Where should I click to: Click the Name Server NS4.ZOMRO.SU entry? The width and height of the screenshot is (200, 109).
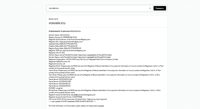point(60,84)
